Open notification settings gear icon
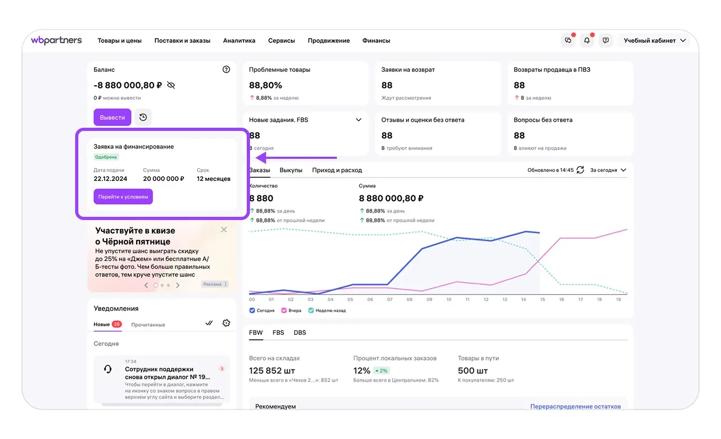 226,323
